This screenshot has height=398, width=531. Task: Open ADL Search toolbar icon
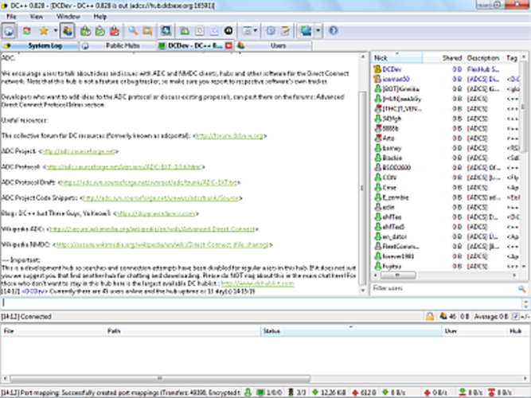point(147,31)
